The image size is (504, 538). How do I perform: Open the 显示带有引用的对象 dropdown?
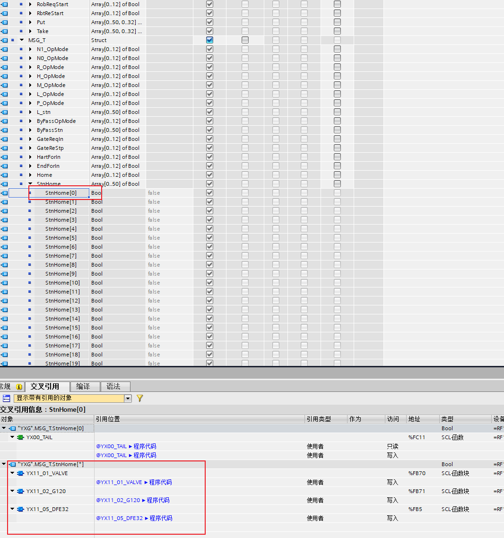click(x=128, y=399)
